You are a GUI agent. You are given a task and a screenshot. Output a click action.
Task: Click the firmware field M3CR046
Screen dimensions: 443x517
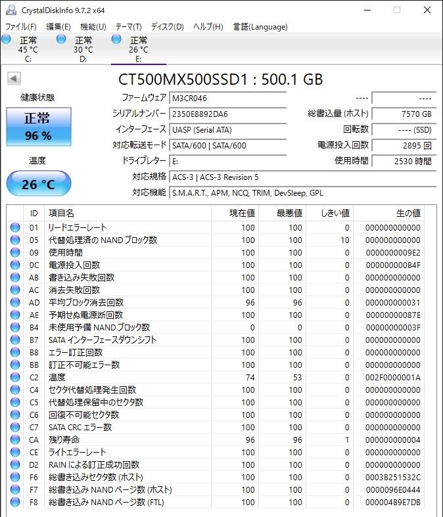227,99
